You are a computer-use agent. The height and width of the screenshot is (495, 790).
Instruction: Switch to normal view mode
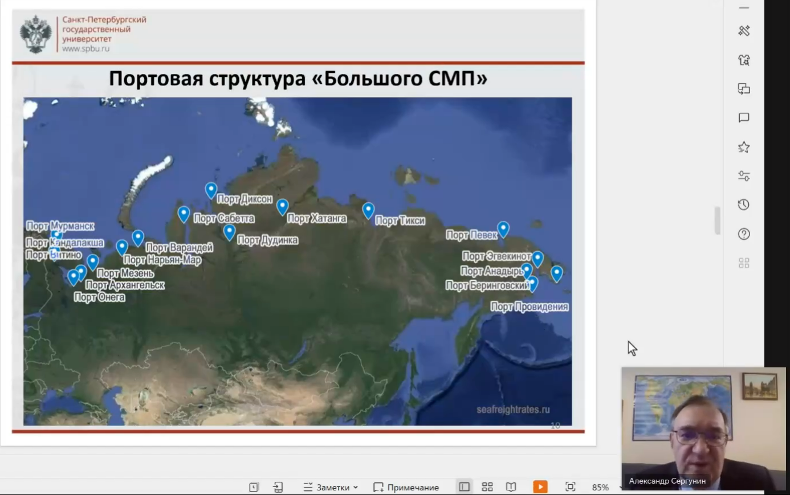click(x=464, y=487)
